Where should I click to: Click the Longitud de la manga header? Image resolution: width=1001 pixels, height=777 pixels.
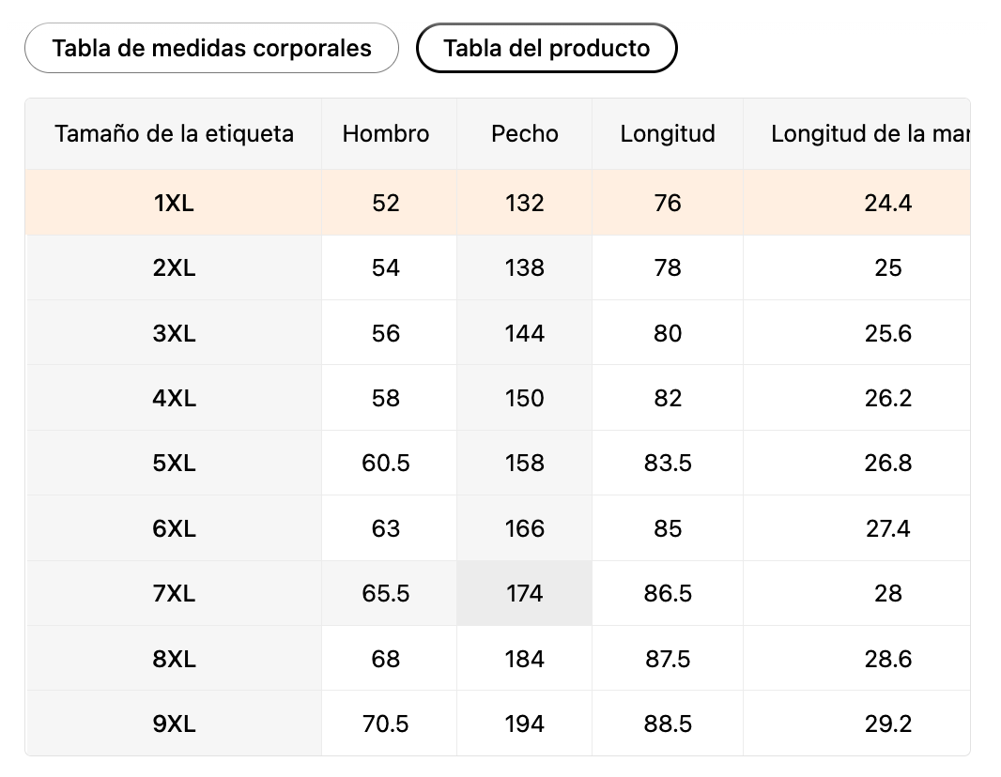tap(869, 133)
